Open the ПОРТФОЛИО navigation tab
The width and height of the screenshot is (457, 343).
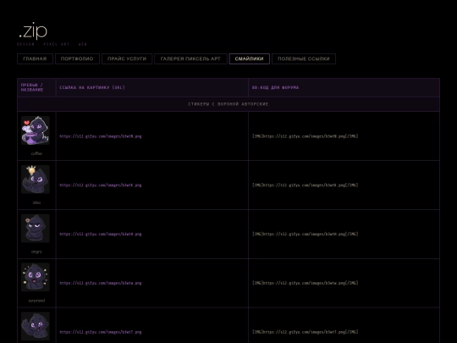pos(77,58)
